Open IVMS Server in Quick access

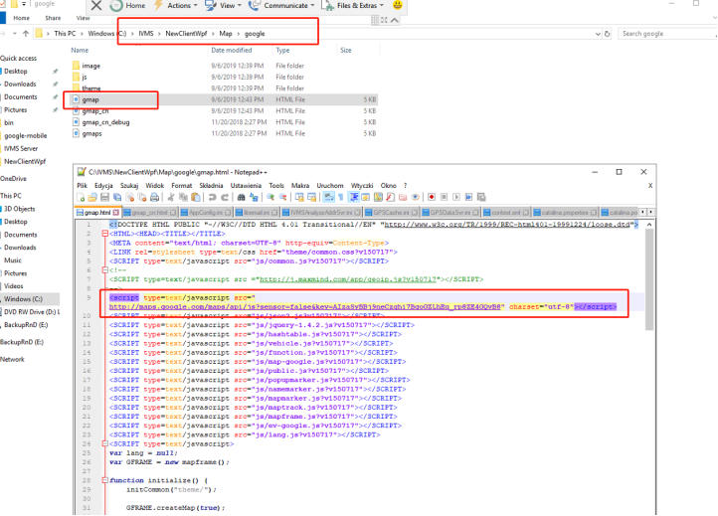pos(21,148)
